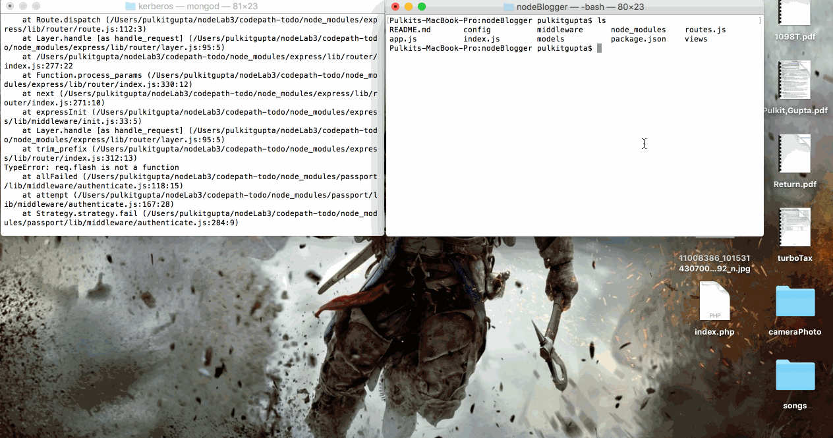Screen dimensions: 833x438
Task: Click the Strategy.strategy.fail trace line
Action: tap(190, 218)
